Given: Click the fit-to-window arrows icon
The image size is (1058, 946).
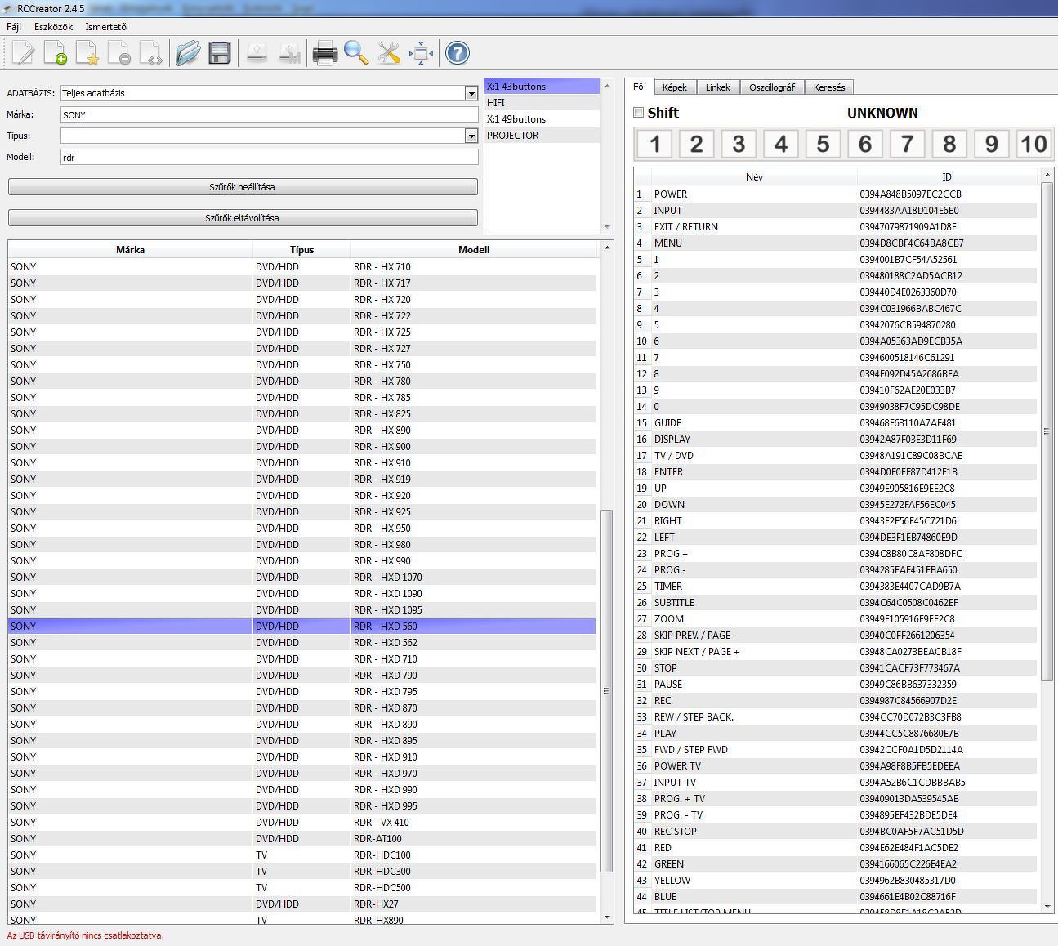Looking at the screenshot, I should click(x=421, y=54).
